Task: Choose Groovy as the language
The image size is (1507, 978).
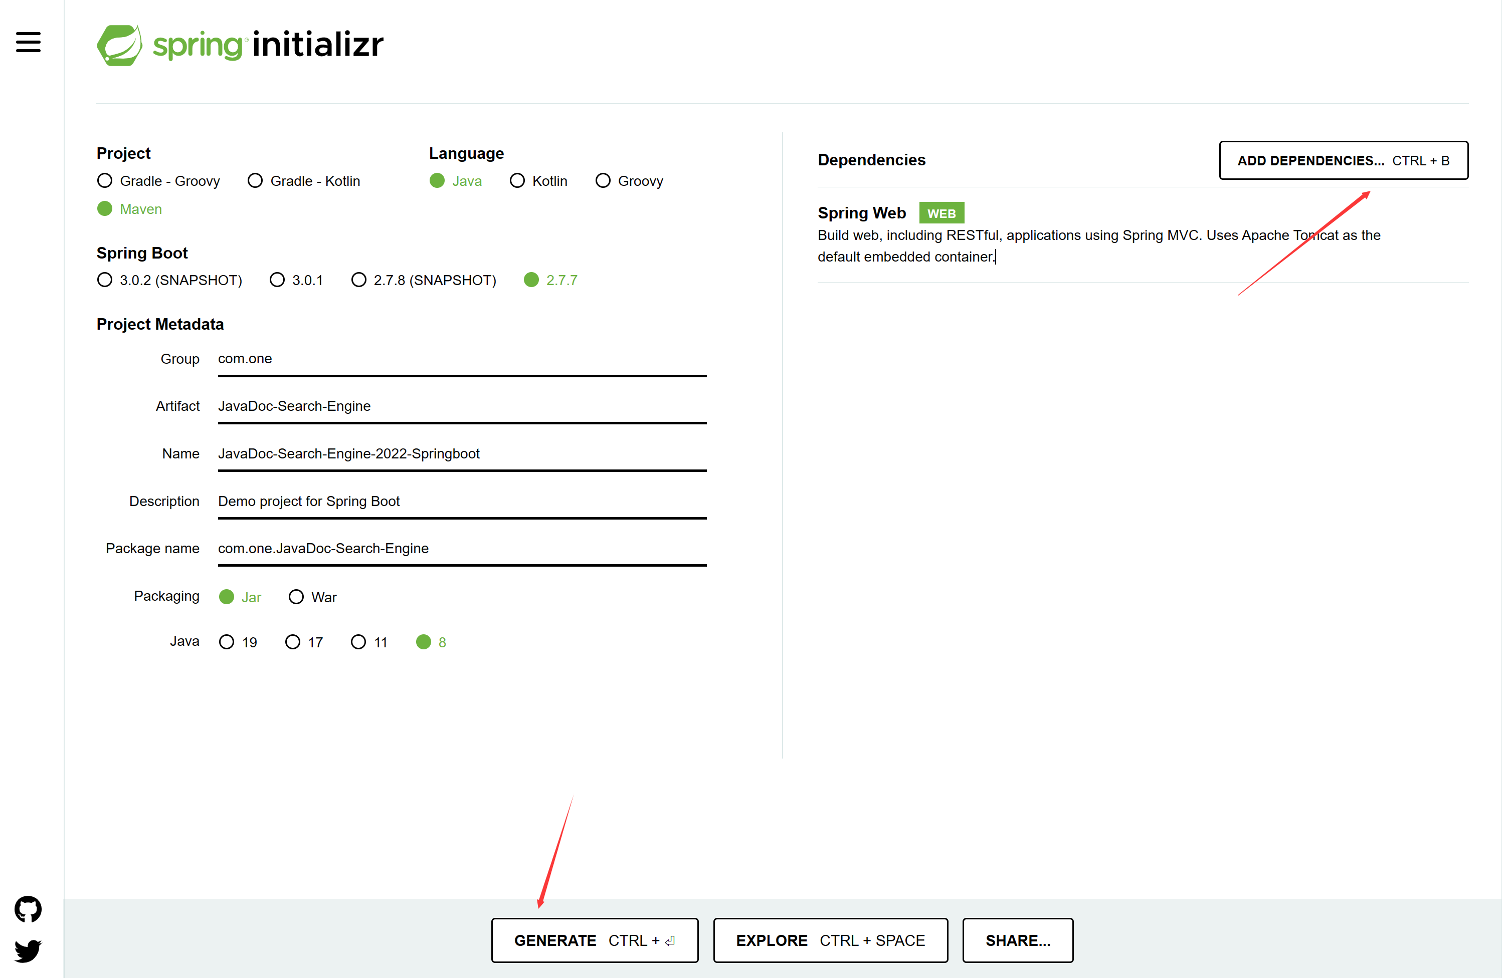Action: [x=629, y=181]
